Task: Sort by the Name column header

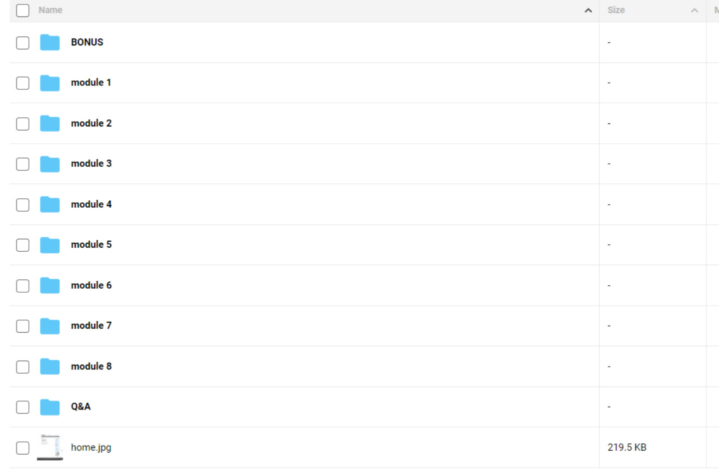Action: point(50,10)
